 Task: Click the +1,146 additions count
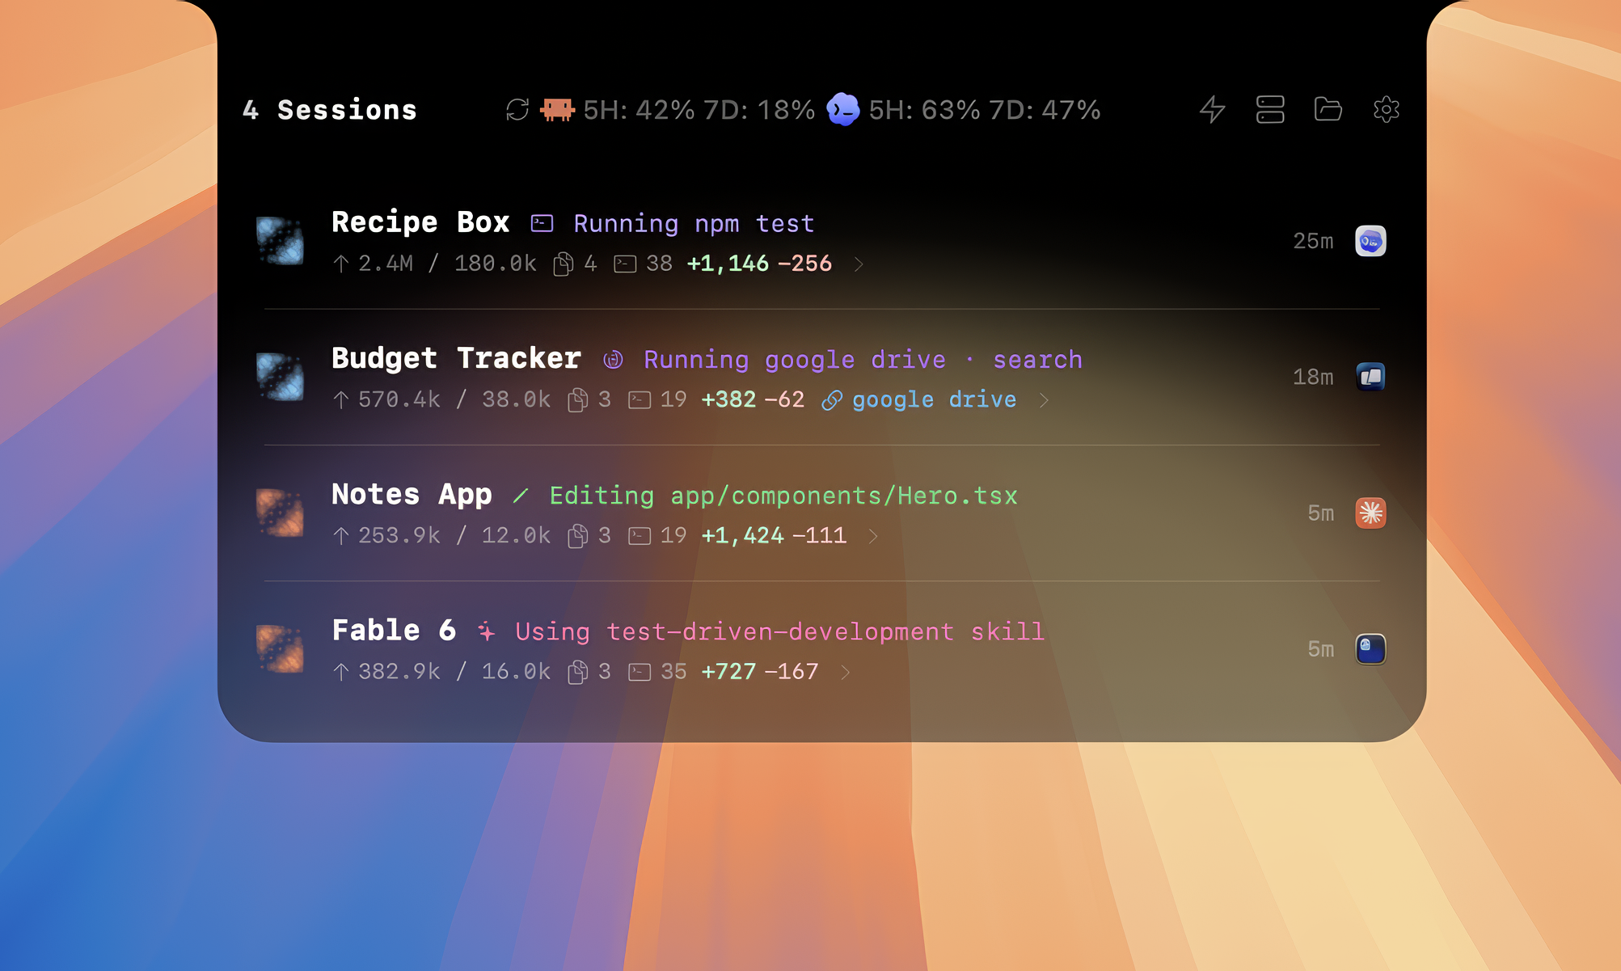click(x=728, y=264)
